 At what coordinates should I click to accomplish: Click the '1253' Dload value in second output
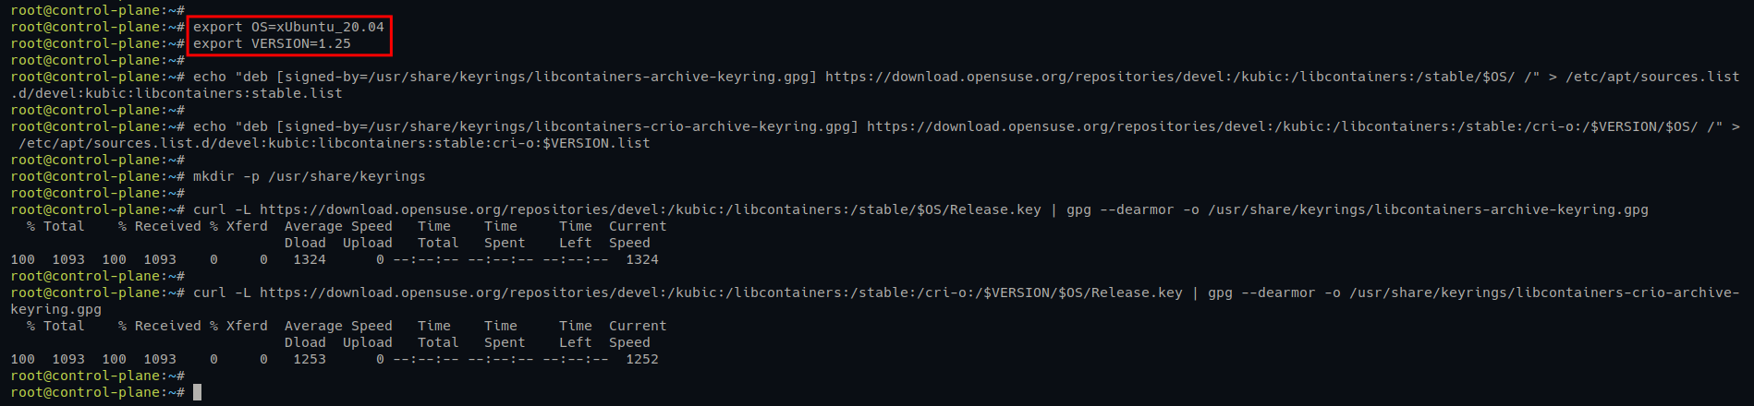tap(310, 359)
